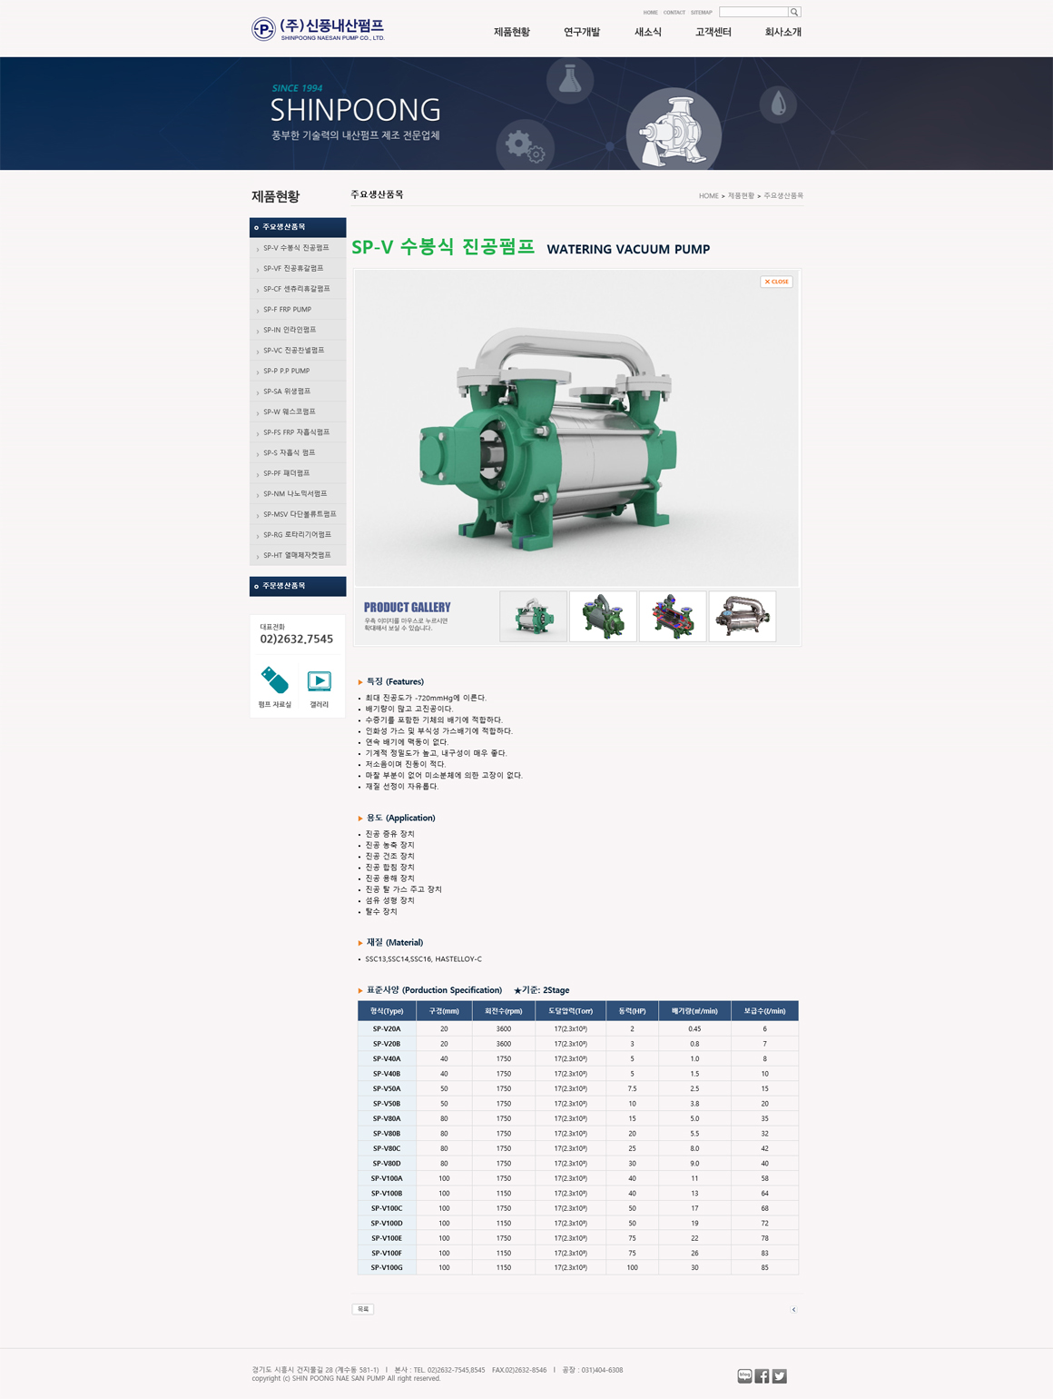Click the search input field

pyautogui.click(x=753, y=12)
